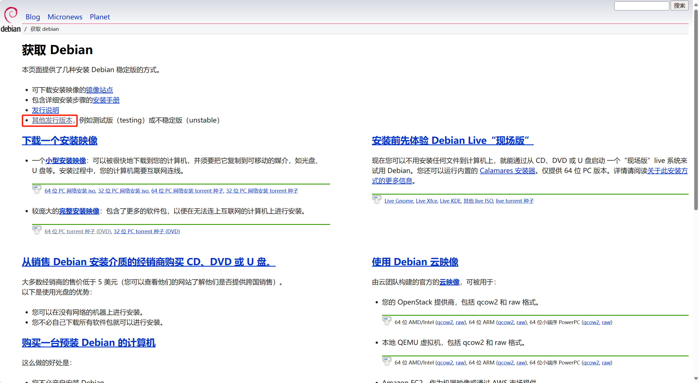This screenshot has height=383, width=699.
Task: Open the Planet menu item
Action: (100, 17)
